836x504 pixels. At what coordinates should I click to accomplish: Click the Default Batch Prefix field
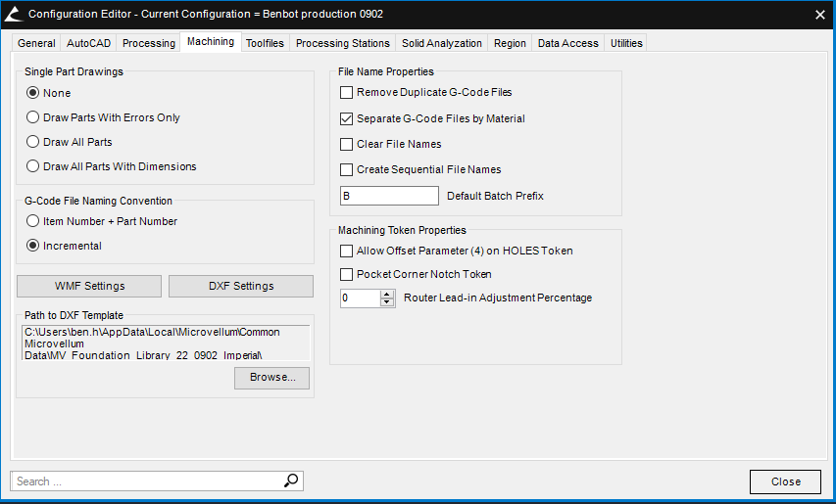click(388, 196)
